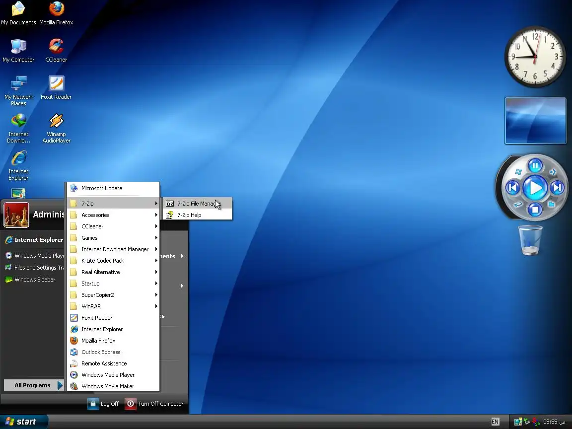Open Microsoft Update from programs menu
This screenshot has width=572, height=429.
tap(113, 188)
